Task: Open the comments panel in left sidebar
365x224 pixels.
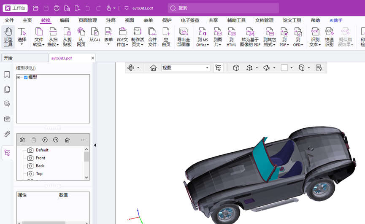Action: click(7, 104)
